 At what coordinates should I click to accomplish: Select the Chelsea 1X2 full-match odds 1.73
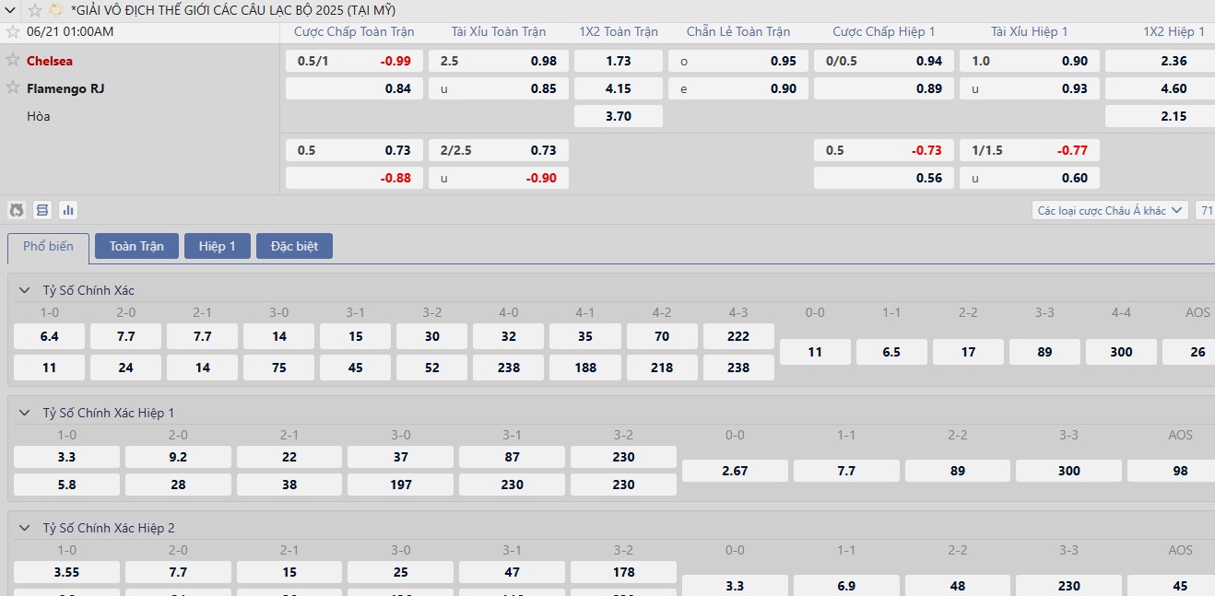(619, 61)
